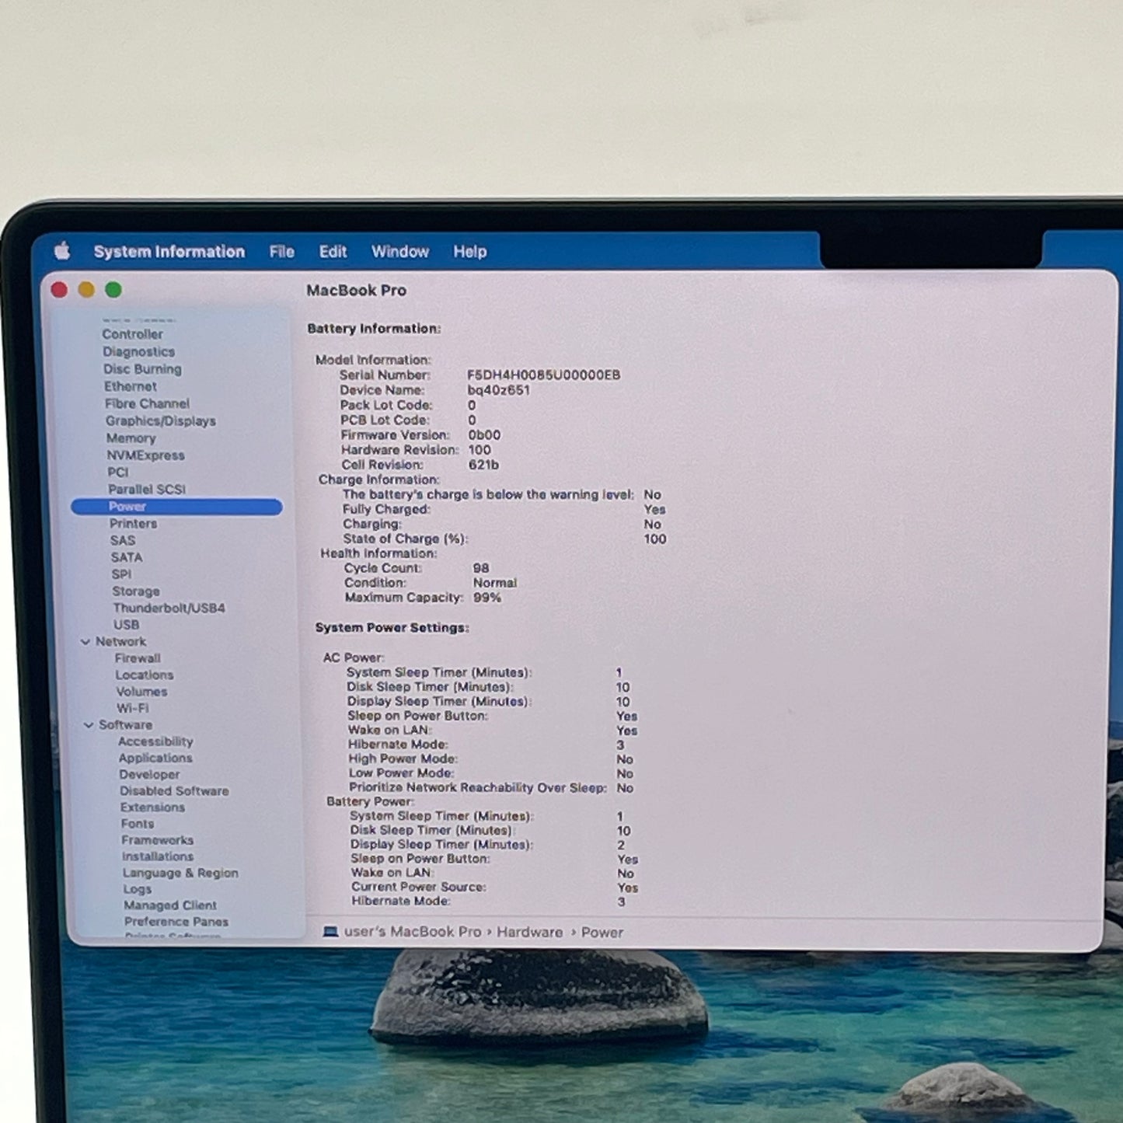Click the Battery Information heading
This screenshot has width=1123, height=1123.
374,329
